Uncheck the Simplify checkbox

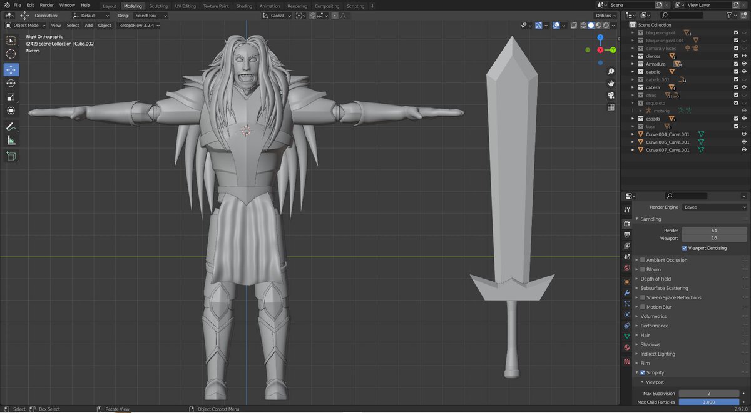click(x=642, y=372)
